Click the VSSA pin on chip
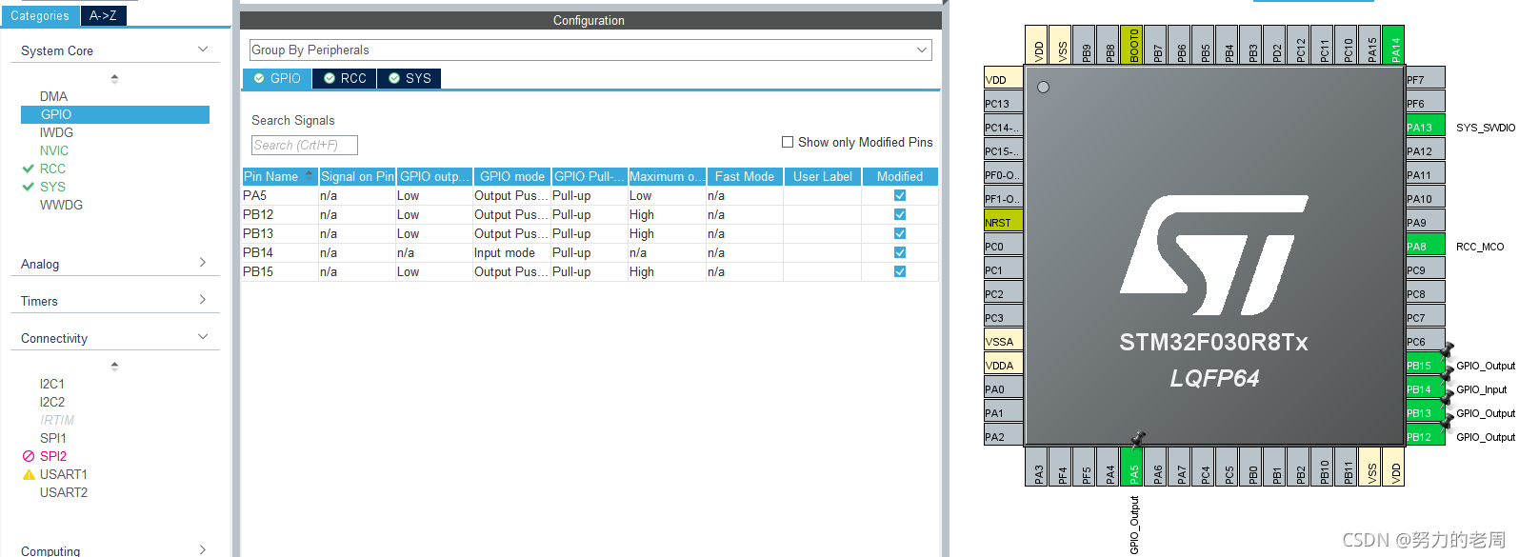 point(1003,340)
